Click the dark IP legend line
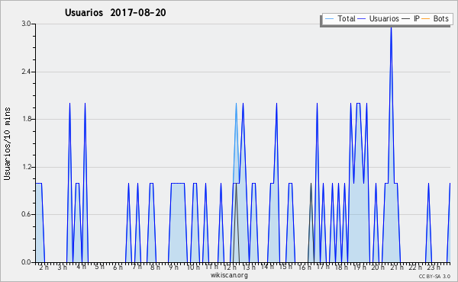 [406, 19]
